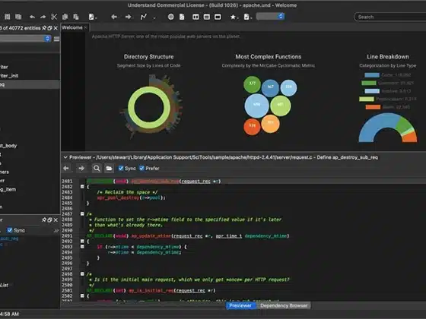The height and width of the screenshot is (319, 426).
Task: Click the Most Complex Functions heading
Action: pos(268,57)
